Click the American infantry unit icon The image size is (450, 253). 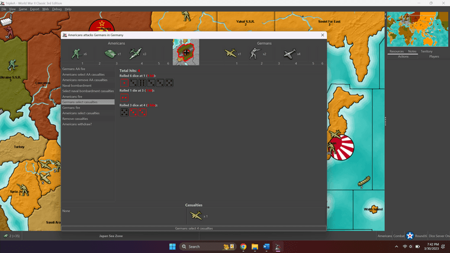coord(75,54)
